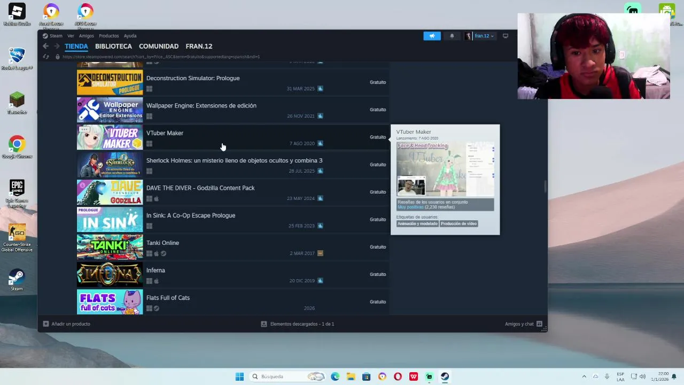Click the VTuber Maker capsule thumbnail
Screen dimensions: 684x385
click(110, 137)
